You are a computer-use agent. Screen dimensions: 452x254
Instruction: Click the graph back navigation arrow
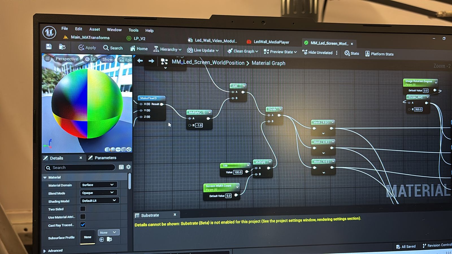[140, 61]
